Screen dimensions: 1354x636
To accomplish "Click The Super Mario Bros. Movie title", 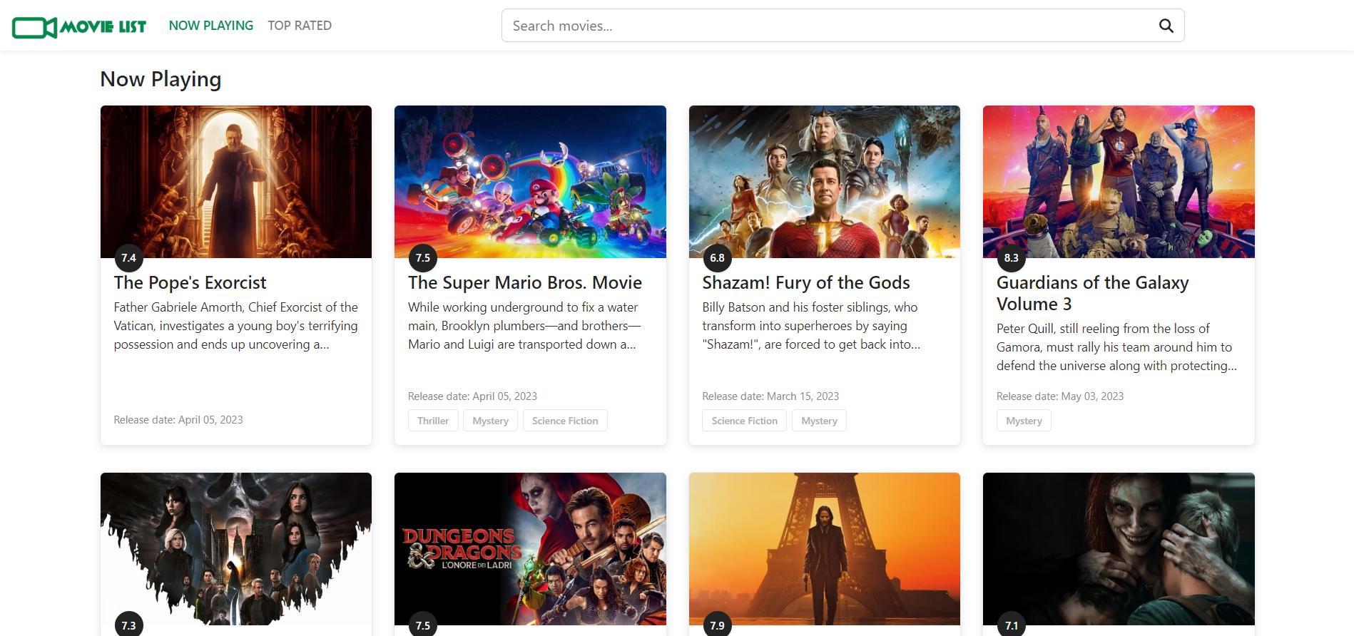I will tap(525, 283).
